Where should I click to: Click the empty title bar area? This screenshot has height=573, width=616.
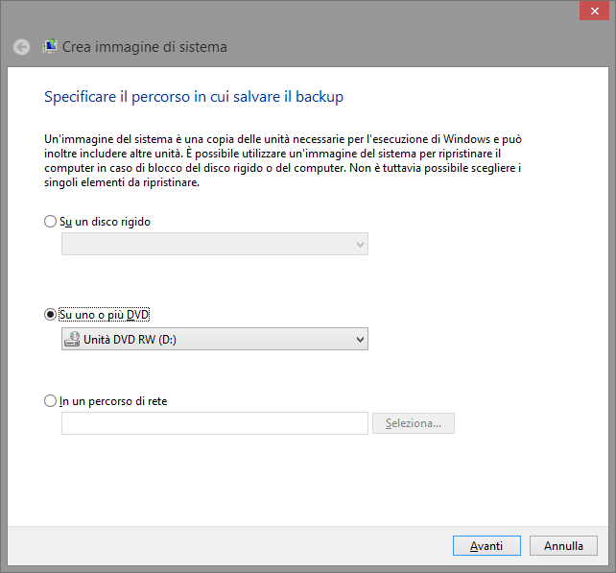coord(288,12)
